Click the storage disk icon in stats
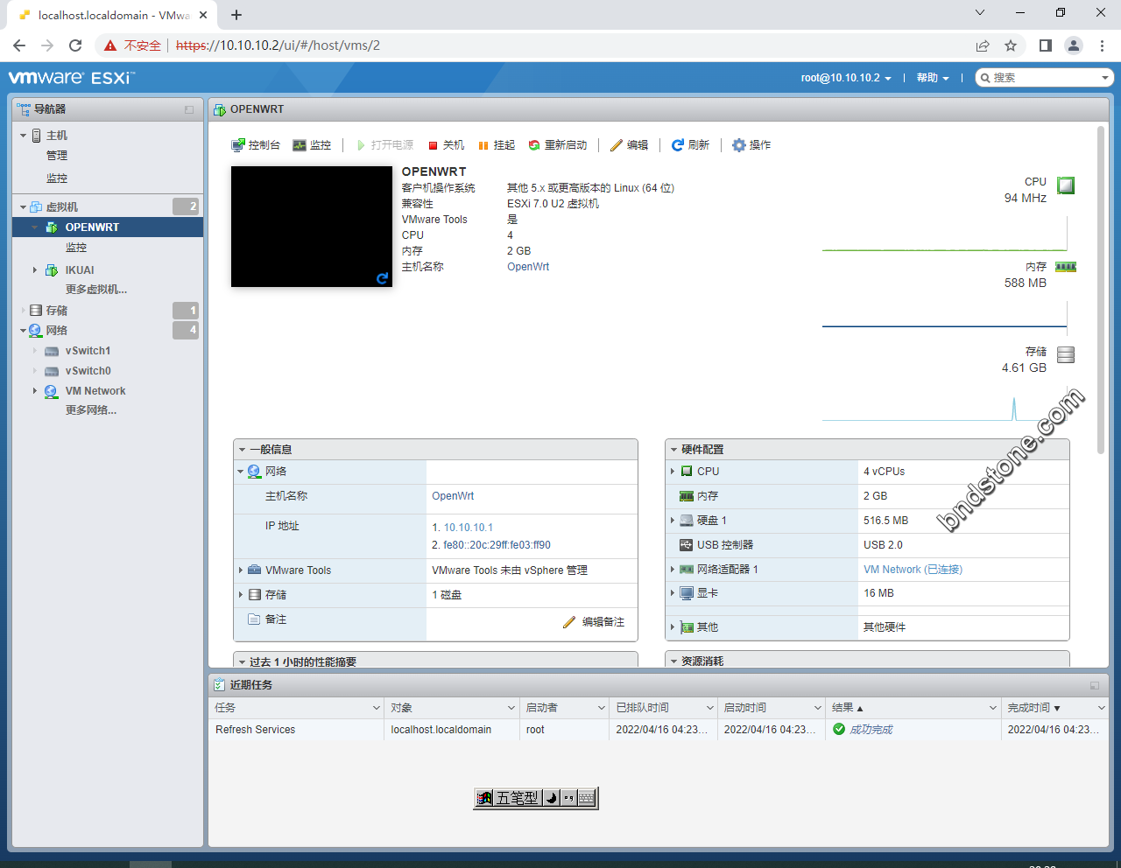The width and height of the screenshot is (1121, 868). coord(1066,354)
